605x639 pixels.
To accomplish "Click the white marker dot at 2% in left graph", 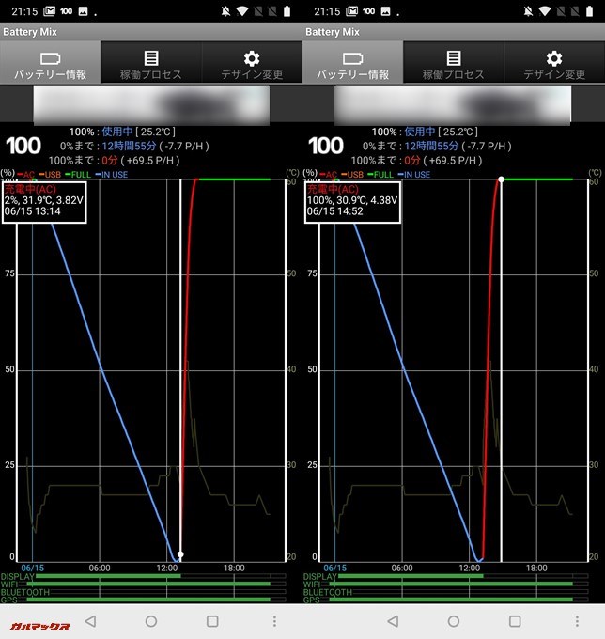I will pyautogui.click(x=180, y=554).
